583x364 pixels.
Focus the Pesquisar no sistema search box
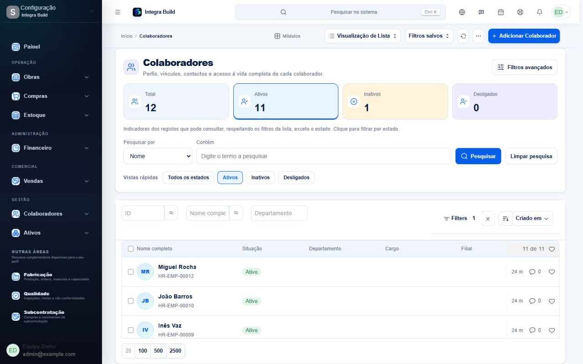[340, 12]
